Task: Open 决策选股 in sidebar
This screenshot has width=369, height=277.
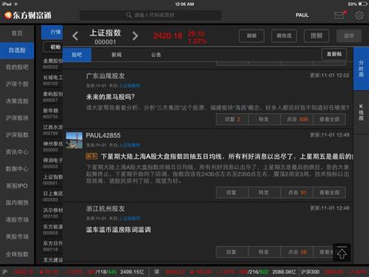Action: 17,101
